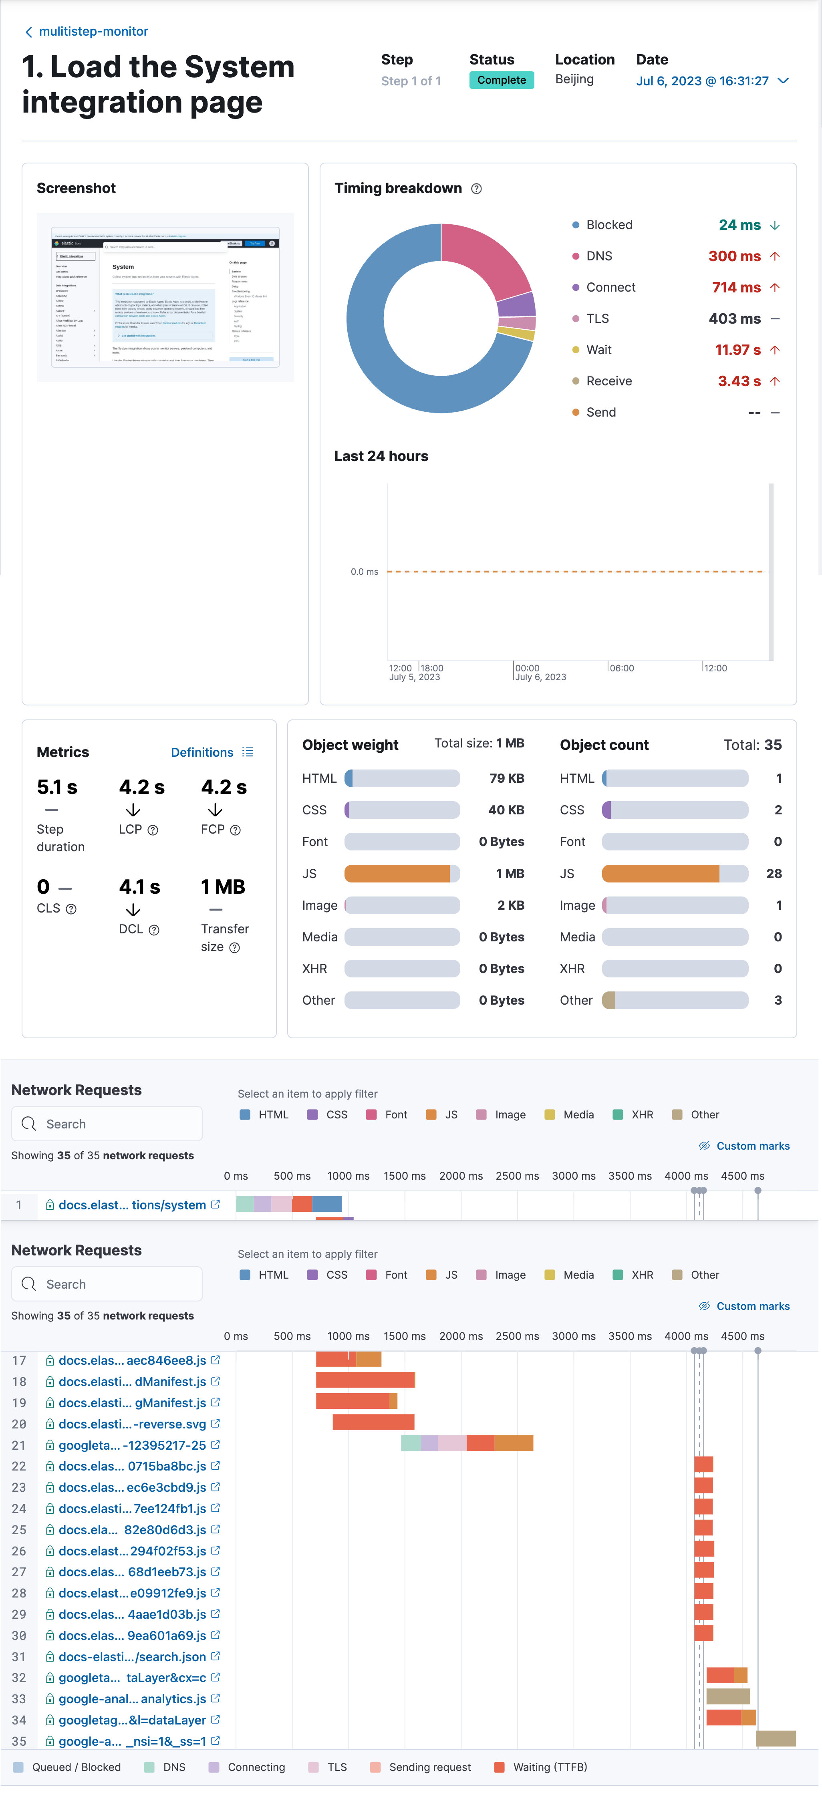The image size is (822, 1803).
Task: Click the Transfer size help icon
Action: click(235, 948)
